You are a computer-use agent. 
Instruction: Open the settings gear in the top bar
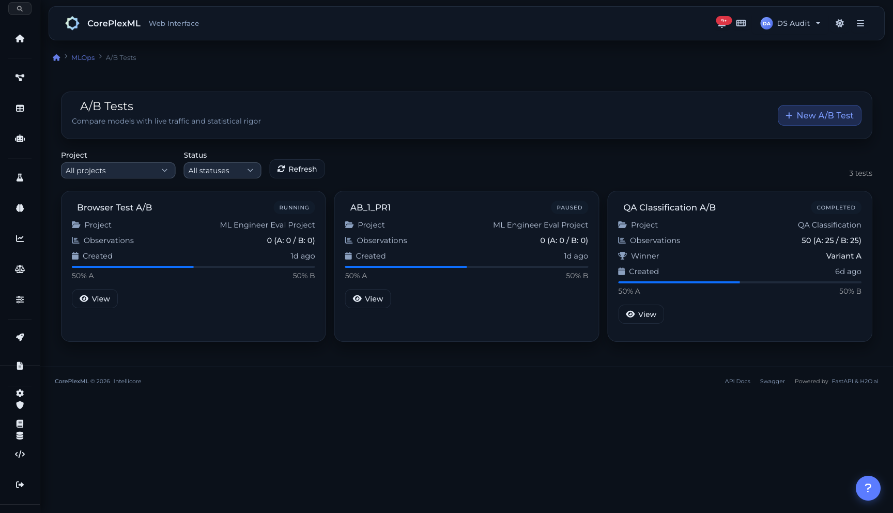tap(839, 23)
